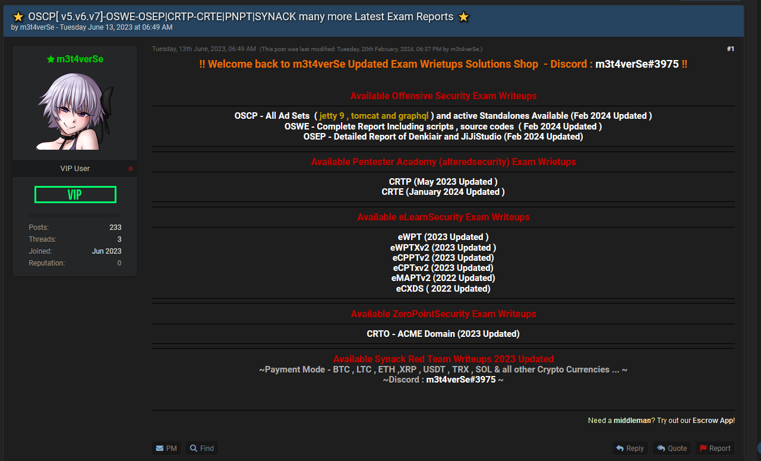Click 'Available Pentester Academy' heading

(443, 162)
